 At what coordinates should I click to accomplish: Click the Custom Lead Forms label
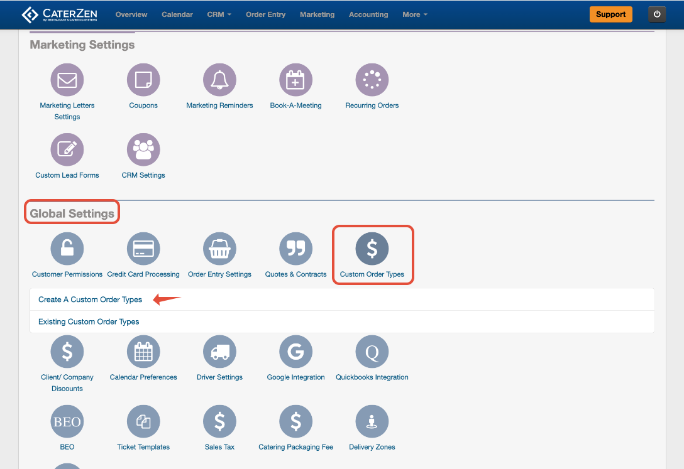tap(67, 175)
